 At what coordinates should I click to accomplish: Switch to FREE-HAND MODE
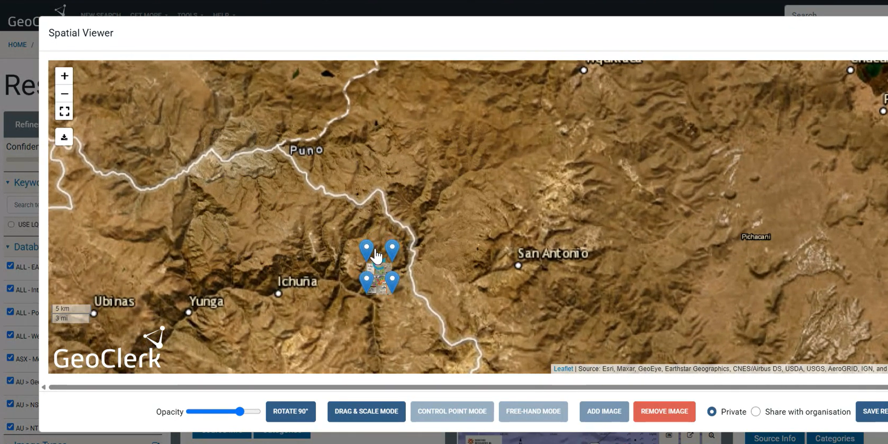pyautogui.click(x=533, y=411)
